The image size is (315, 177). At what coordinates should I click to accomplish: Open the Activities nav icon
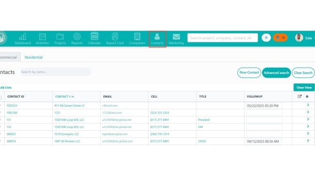(42, 37)
